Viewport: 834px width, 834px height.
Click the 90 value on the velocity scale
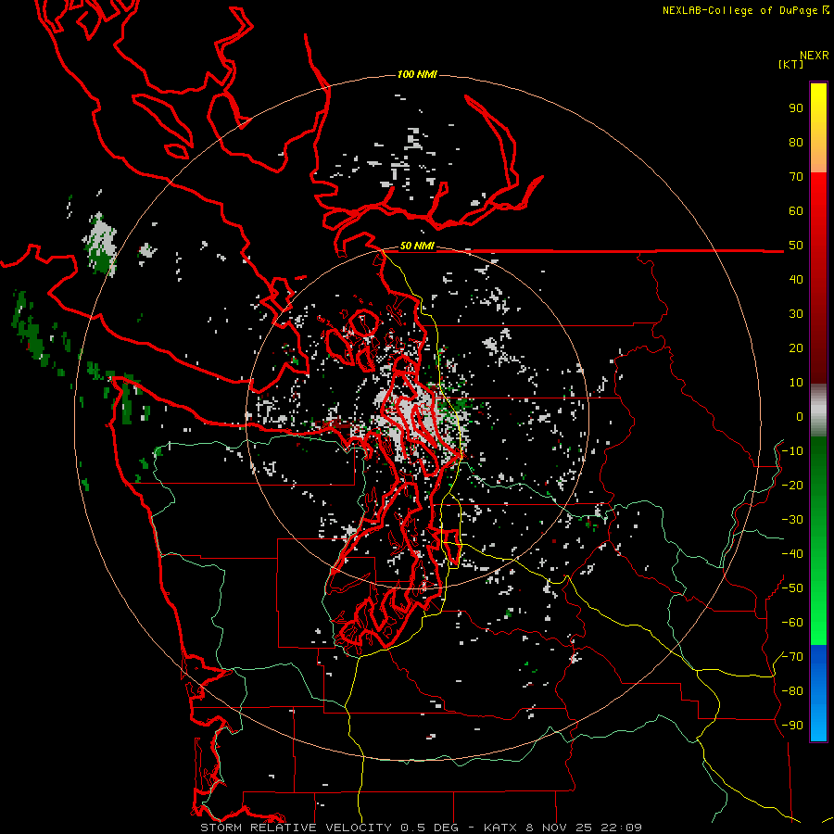(x=796, y=108)
